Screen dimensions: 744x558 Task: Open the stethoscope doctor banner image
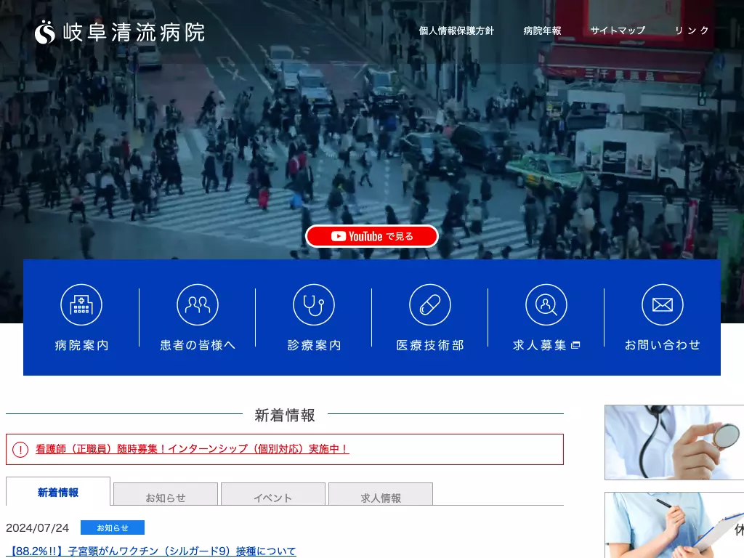674,442
